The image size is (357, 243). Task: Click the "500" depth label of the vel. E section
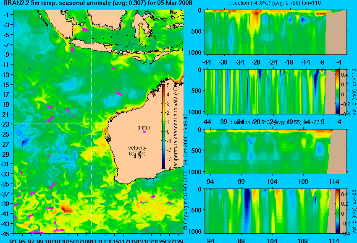coord(196,90)
